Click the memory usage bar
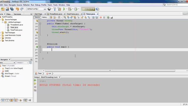 [88, 9]
